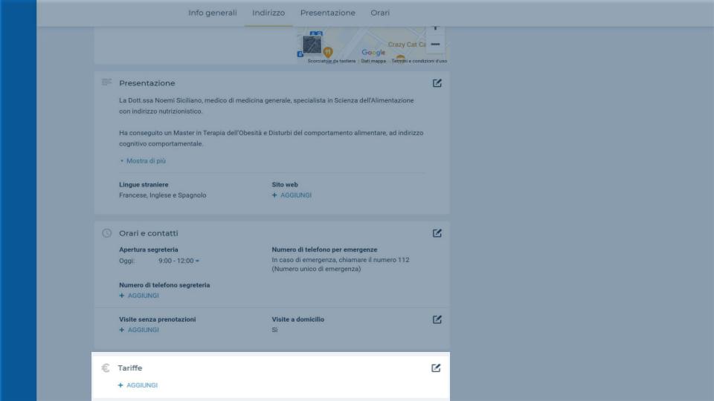714x401 pixels.
Task: Click the text lines icon beside Presentazione
Action: (x=106, y=82)
